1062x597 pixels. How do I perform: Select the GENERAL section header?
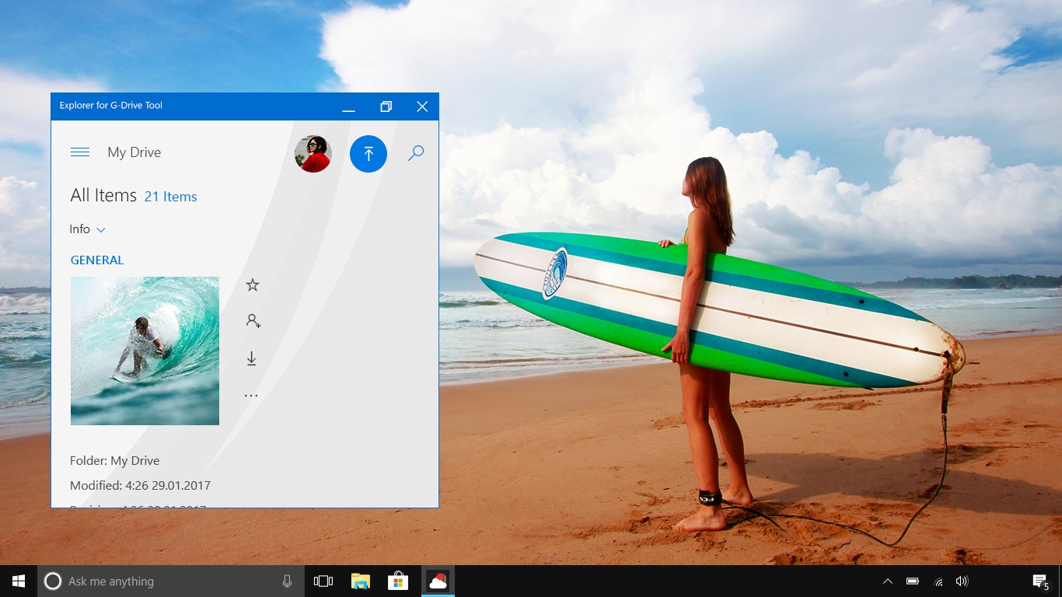[97, 260]
